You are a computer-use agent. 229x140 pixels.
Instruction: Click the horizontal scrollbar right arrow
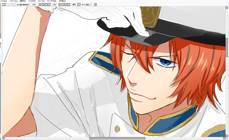(224, 138)
